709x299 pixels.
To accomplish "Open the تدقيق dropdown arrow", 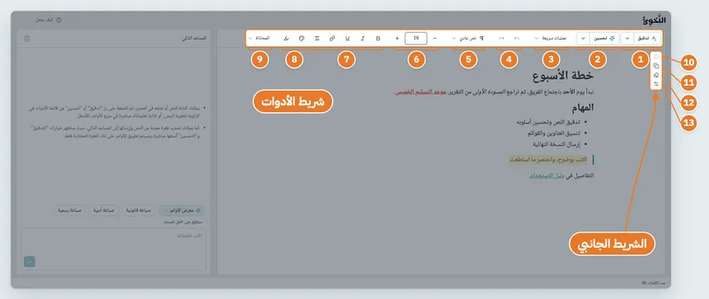I will coord(627,39).
